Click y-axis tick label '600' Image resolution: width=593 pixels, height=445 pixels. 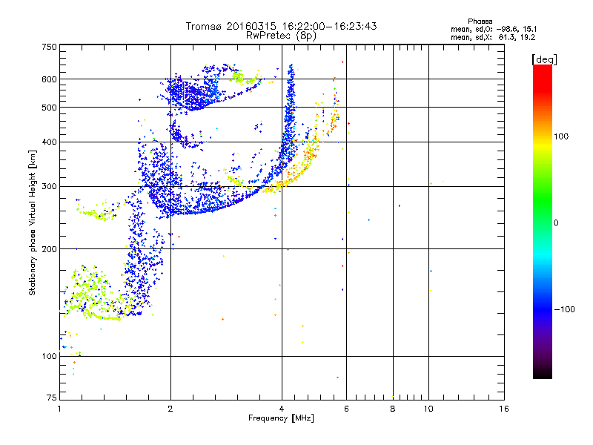[x=49, y=79]
